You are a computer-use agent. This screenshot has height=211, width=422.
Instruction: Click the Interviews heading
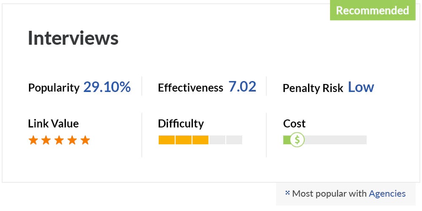click(x=73, y=38)
